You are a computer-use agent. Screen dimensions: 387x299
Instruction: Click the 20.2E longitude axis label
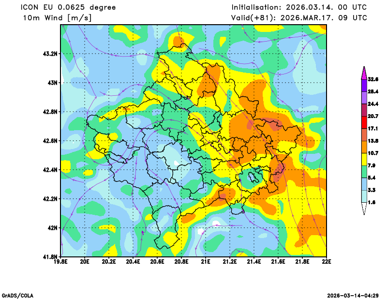(109, 262)
